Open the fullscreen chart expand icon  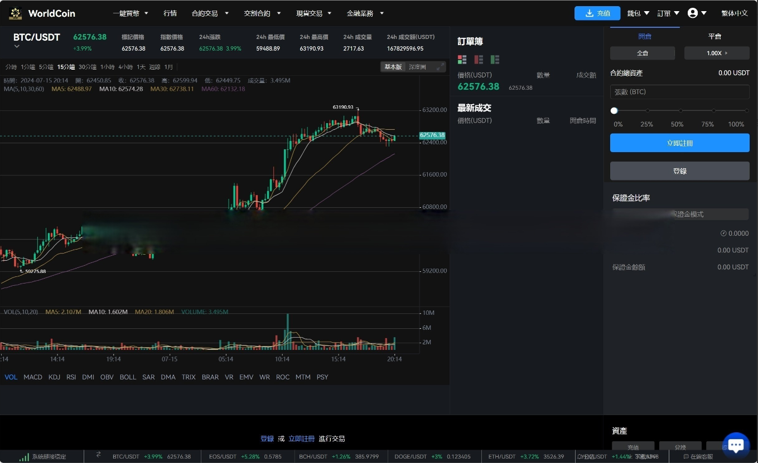(x=440, y=66)
